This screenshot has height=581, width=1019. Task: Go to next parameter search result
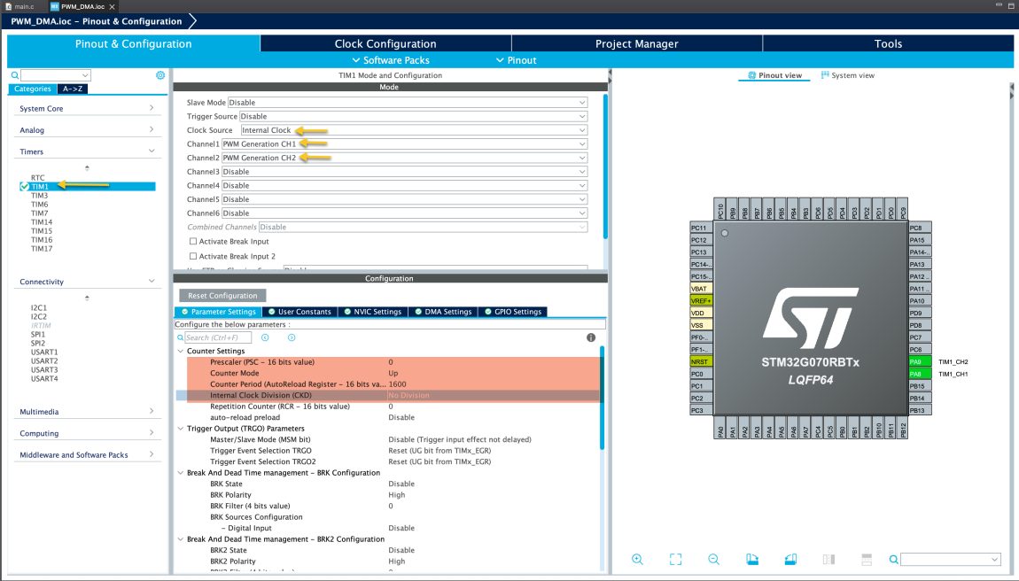tap(292, 338)
